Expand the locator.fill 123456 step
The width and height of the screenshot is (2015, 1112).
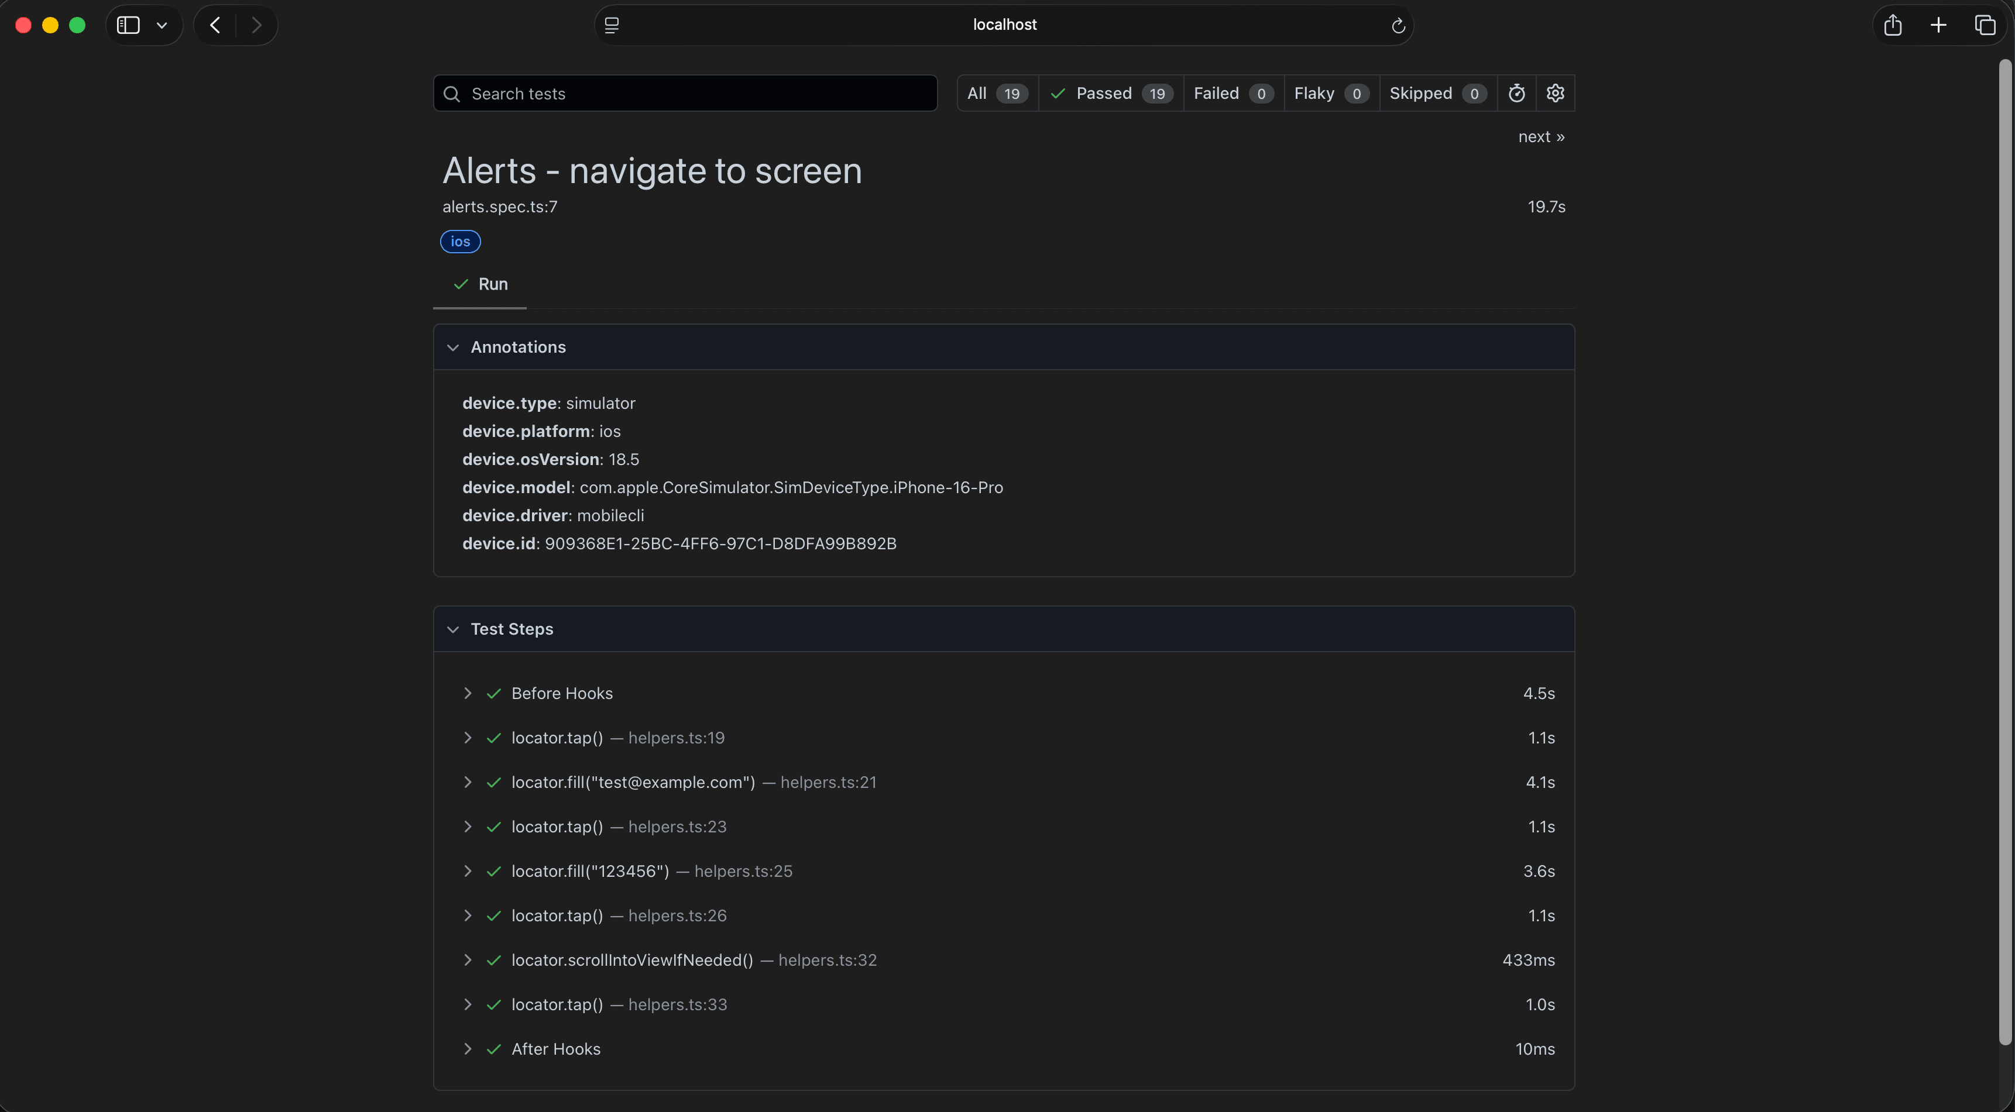[467, 871]
